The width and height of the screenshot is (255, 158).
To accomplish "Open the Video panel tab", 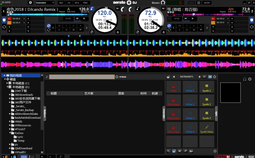I will 85,3.
